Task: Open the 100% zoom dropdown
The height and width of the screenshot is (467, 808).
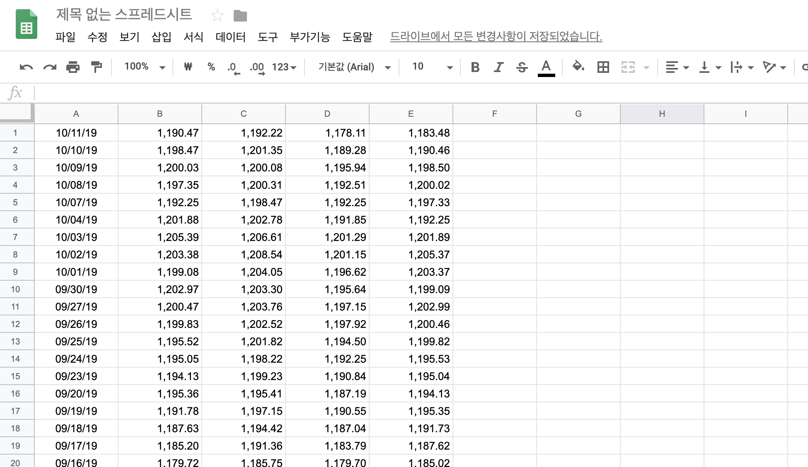Action: [x=145, y=67]
